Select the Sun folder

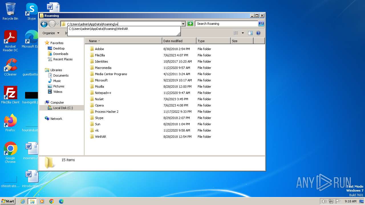tap(98, 124)
